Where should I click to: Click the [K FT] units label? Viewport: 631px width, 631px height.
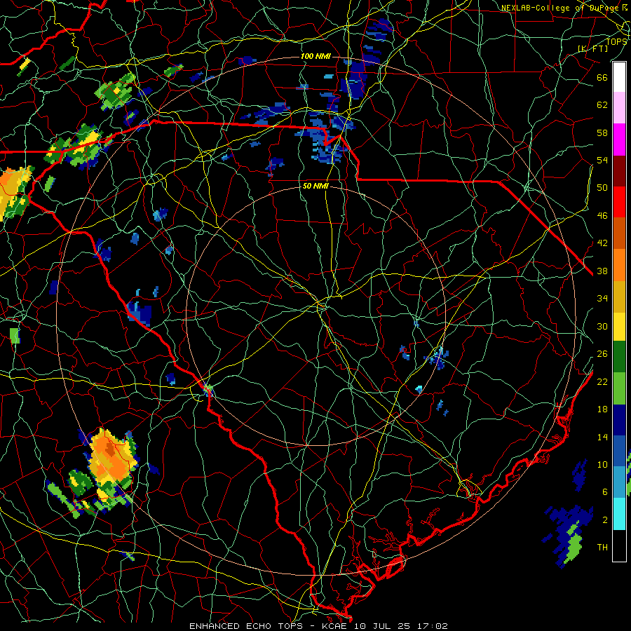593,48
